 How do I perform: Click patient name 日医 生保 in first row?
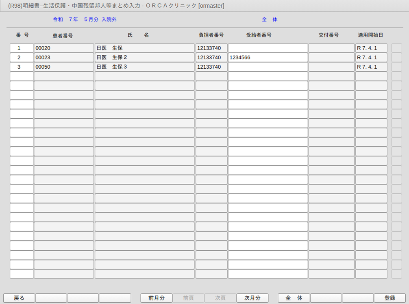pyautogui.click(x=144, y=48)
